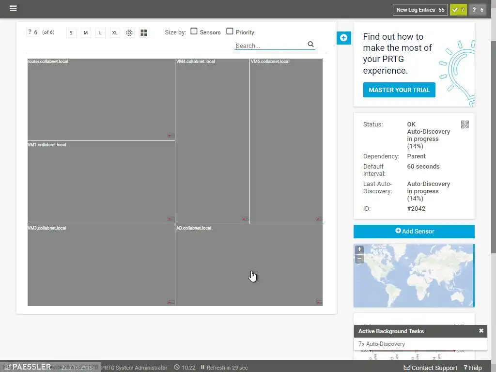
Task: Click the red flag on VM3.collabnet.local tile
Action: pos(171,302)
